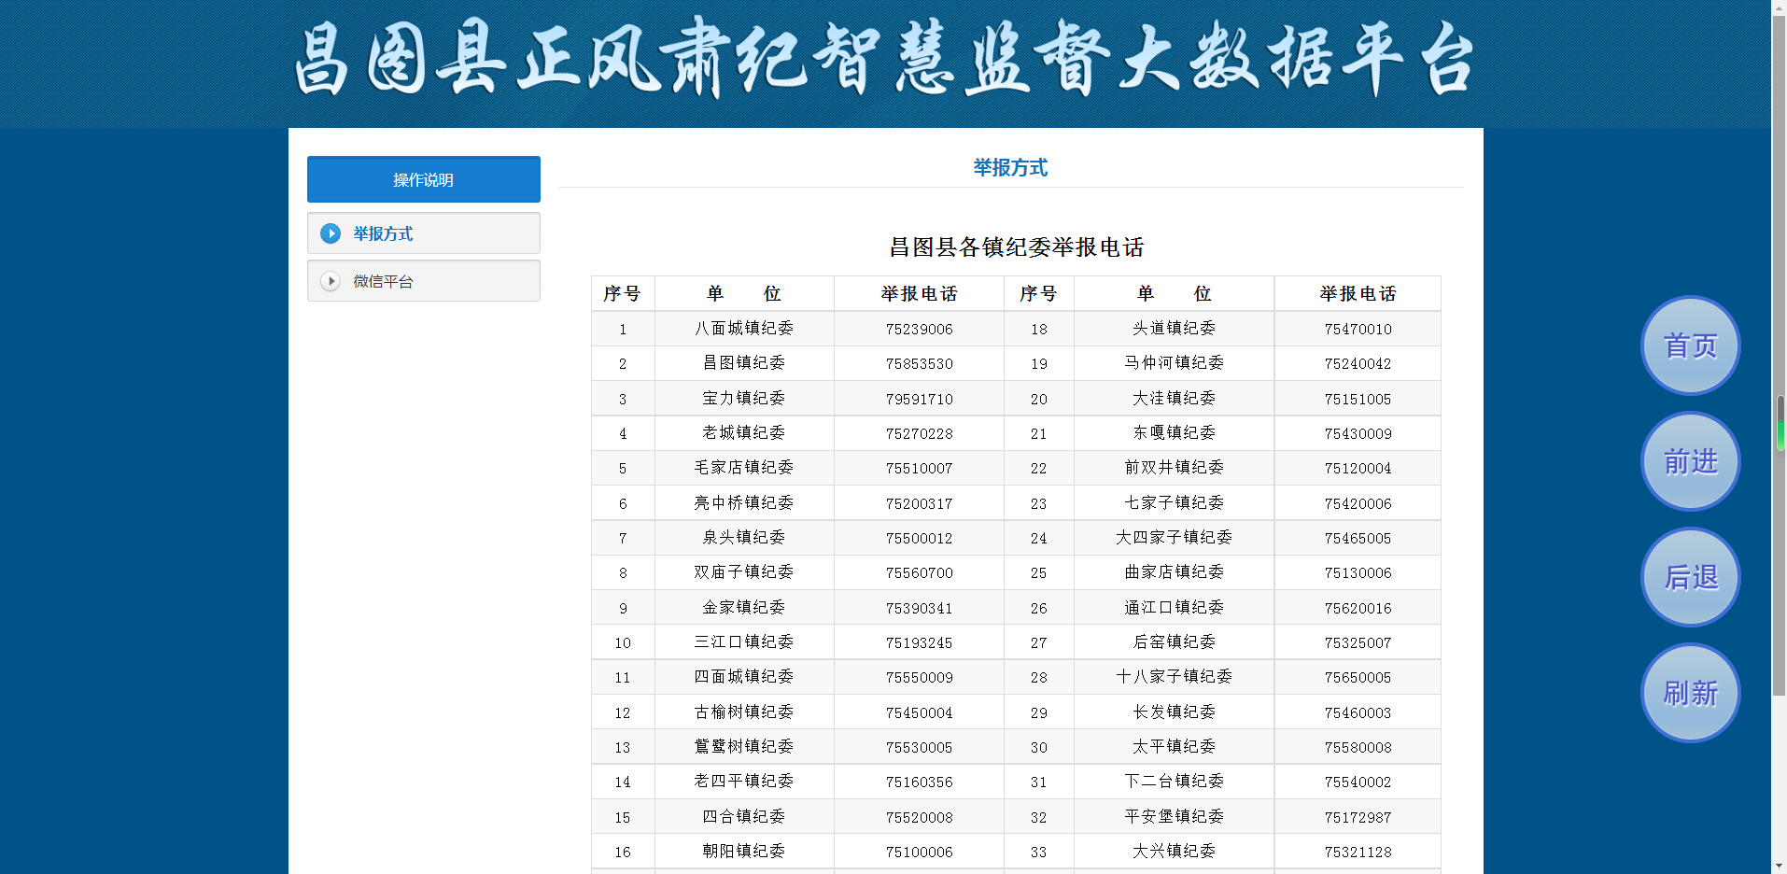The height and width of the screenshot is (874, 1787).
Task: Select the cell 泉头镇纪委
Action: pos(744,538)
